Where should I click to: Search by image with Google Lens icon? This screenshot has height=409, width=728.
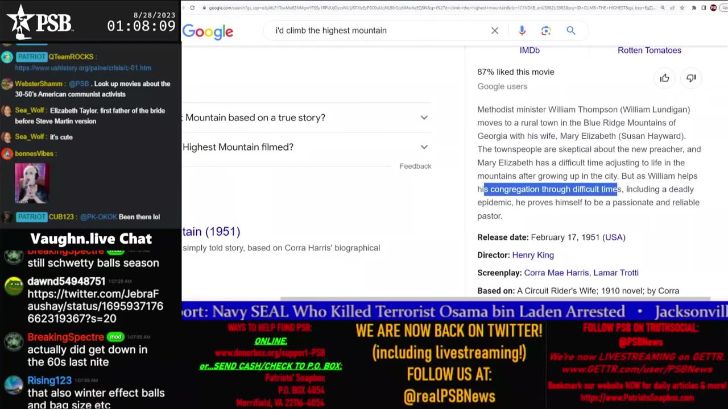pos(546,31)
